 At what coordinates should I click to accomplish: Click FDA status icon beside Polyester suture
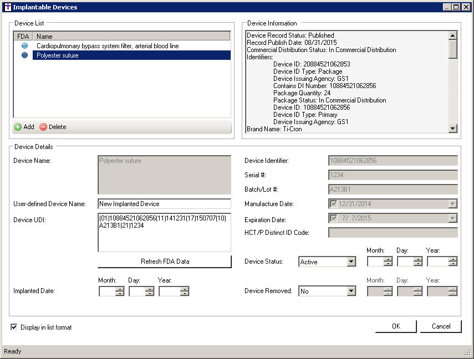point(24,55)
